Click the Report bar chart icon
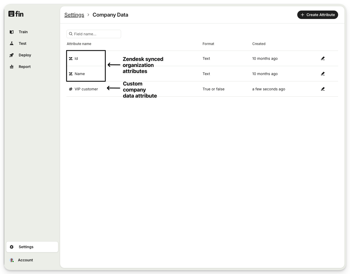 (12, 67)
